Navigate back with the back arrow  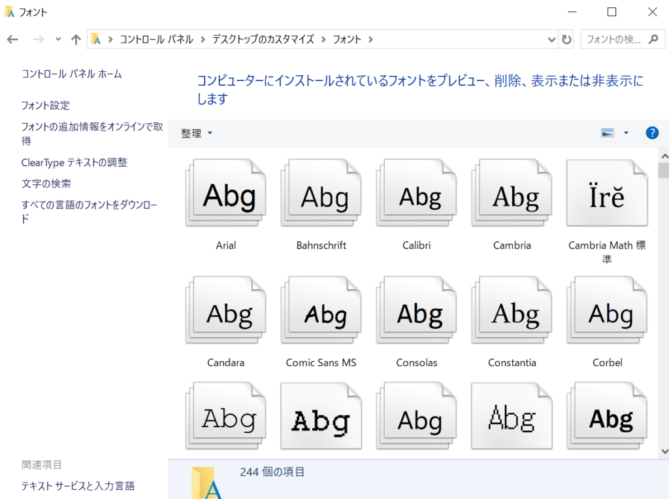[13, 39]
